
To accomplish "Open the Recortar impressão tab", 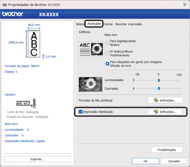I will pyautogui.click(x=128, y=24).
